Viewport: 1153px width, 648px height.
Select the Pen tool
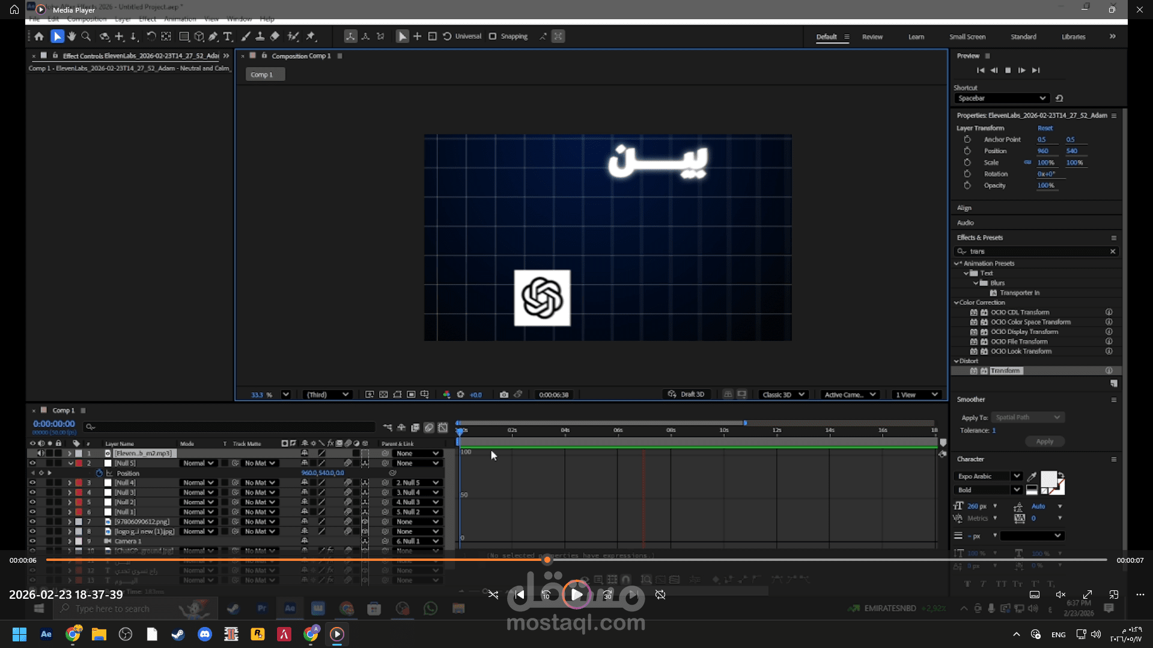[213, 37]
